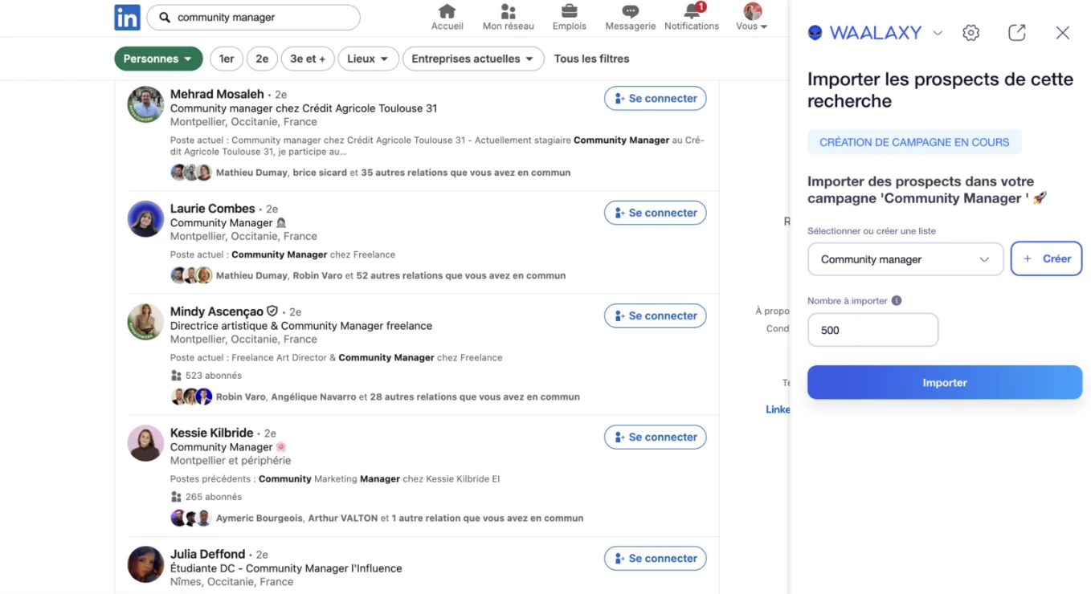
Task: Click the Importer button
Action: point(945,383)
